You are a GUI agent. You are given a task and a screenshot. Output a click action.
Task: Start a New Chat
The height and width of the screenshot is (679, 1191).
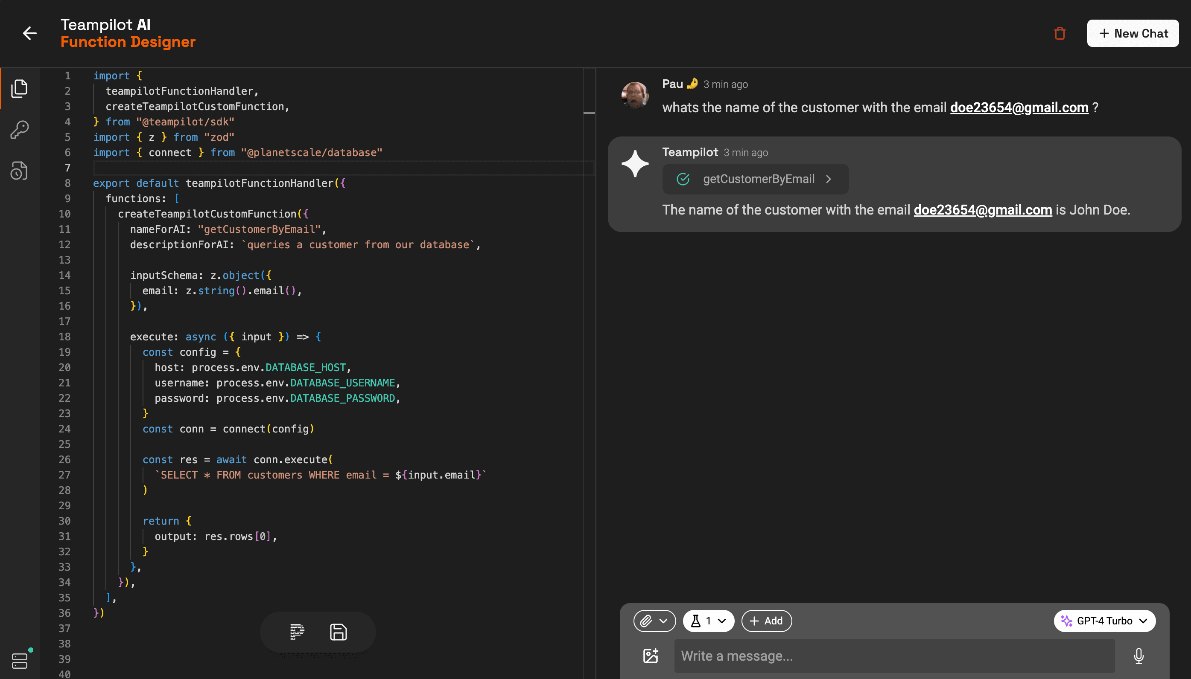[x=1132, y=33]
